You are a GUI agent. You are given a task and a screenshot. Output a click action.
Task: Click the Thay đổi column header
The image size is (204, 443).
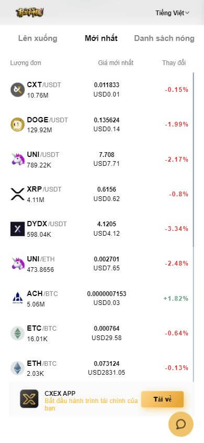click(x=174, y=62)
